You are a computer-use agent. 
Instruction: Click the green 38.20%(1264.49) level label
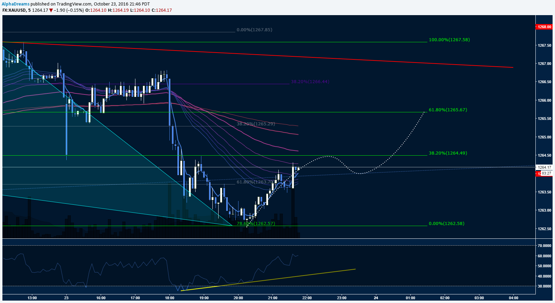[x=448, y=153]
